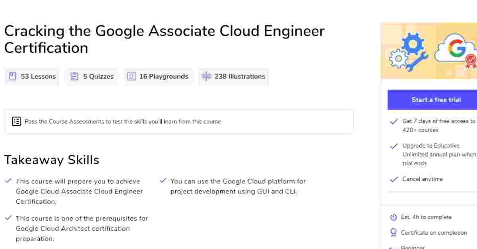Click the Certificate on completion text

point(434,233)
